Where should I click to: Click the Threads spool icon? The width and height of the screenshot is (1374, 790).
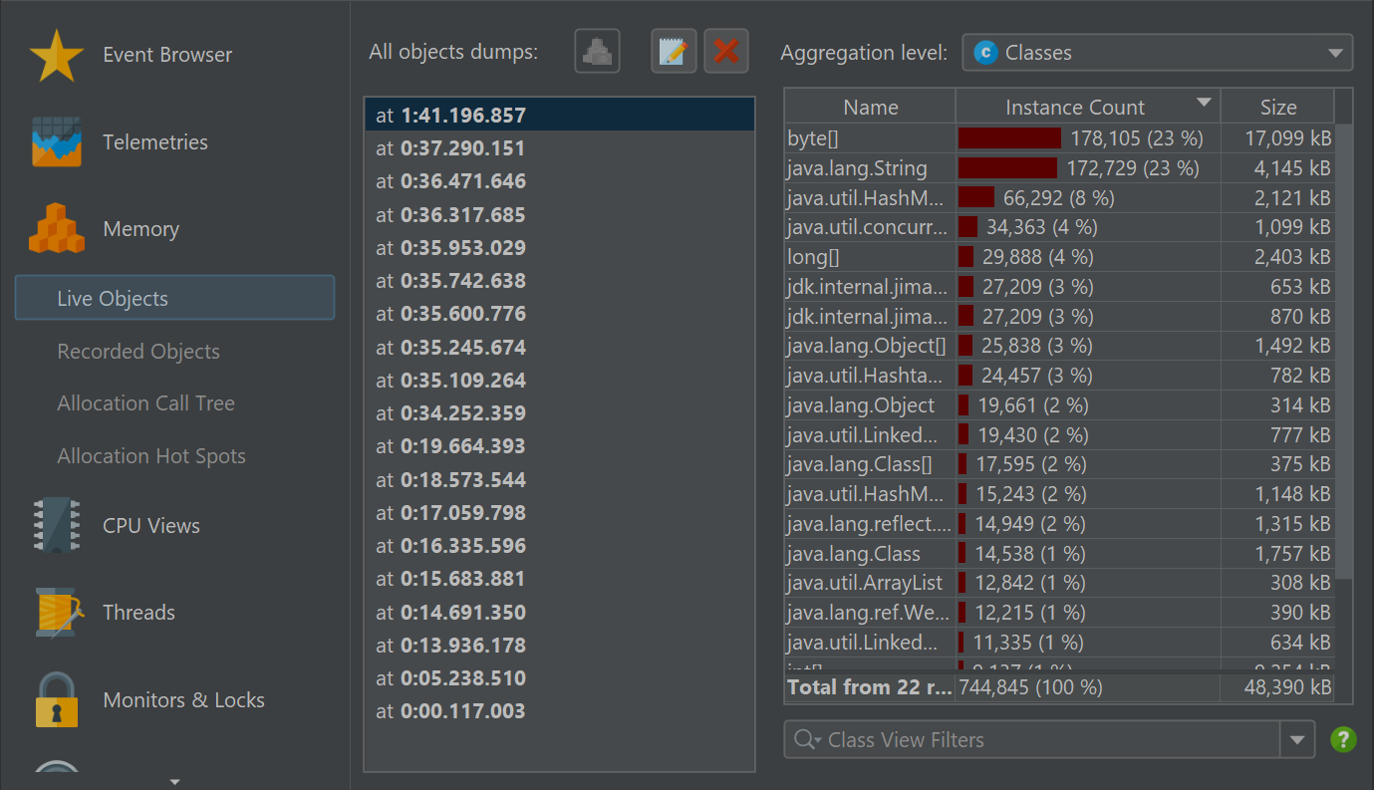(x=57, y=613)
